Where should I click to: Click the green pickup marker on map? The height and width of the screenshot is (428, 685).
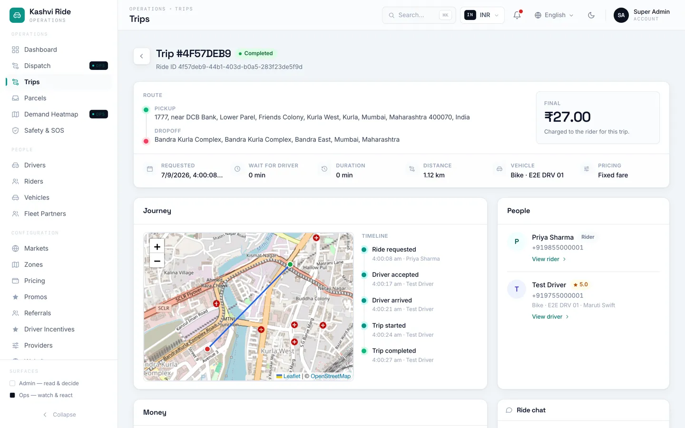290,264
